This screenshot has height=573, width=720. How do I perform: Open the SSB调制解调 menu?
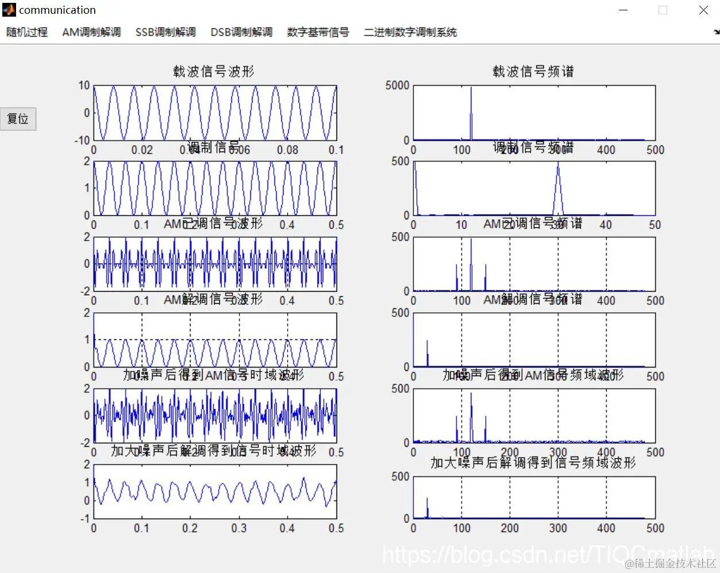165,32
